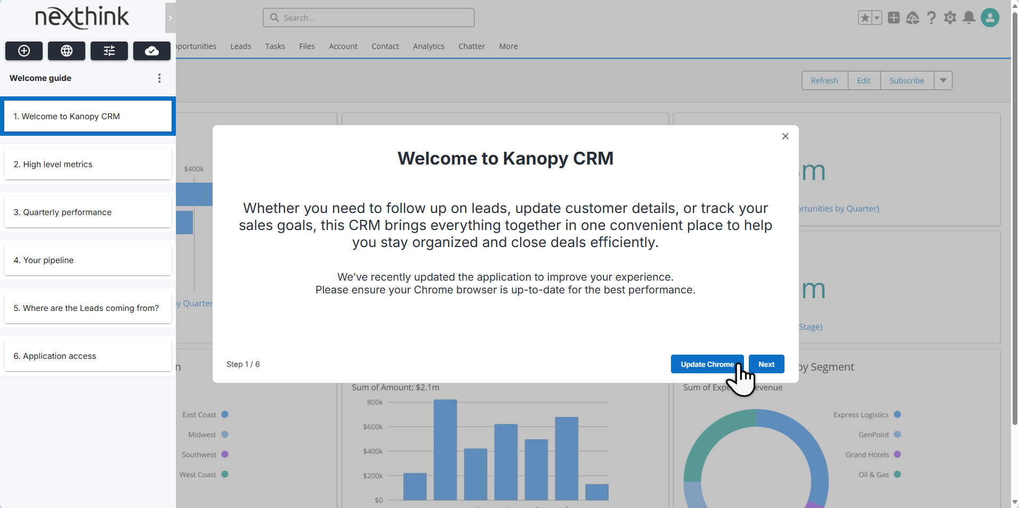This screenshot has width=1019, height=508.
Task: Click the Trailhead mountain icon
Action: coord(912,18)
